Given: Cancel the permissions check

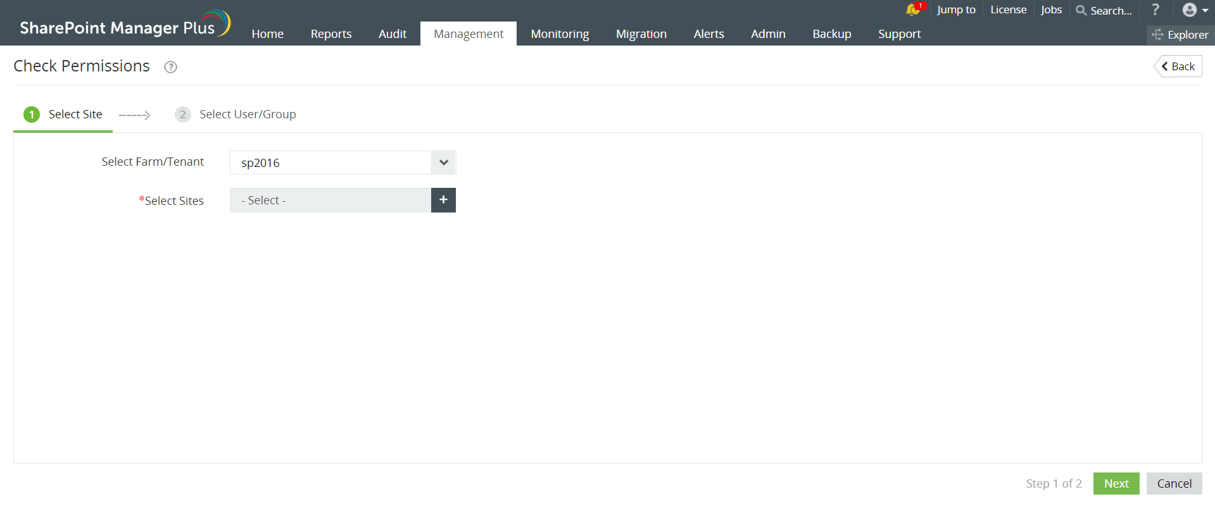Looking at the screenshot, I should 1174,483.
